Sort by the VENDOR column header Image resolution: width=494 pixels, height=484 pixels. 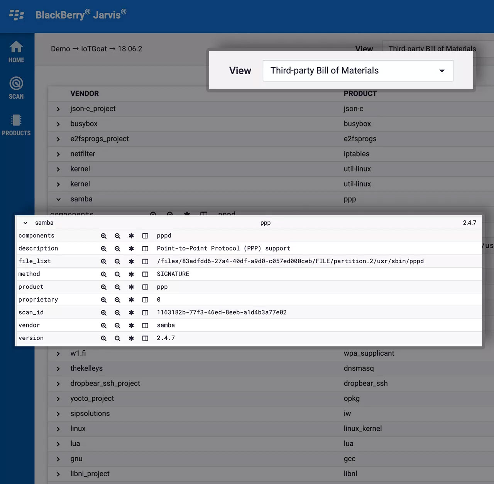[x=85, y=94]
